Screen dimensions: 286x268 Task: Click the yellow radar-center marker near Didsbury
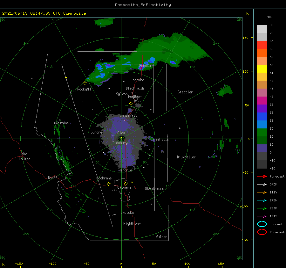(x=121, y=139)
